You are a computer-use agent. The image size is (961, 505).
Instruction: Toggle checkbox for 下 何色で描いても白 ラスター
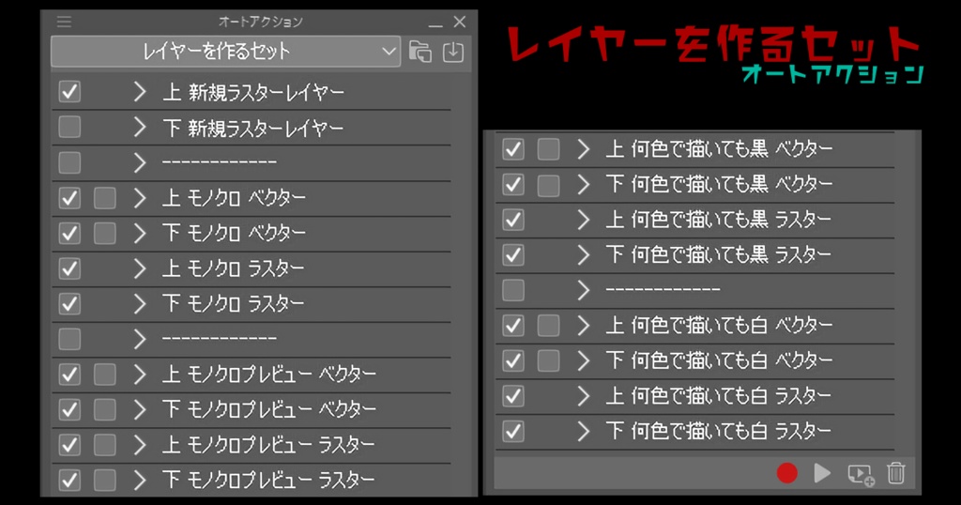pyautogui.click(x=513, y=432)
